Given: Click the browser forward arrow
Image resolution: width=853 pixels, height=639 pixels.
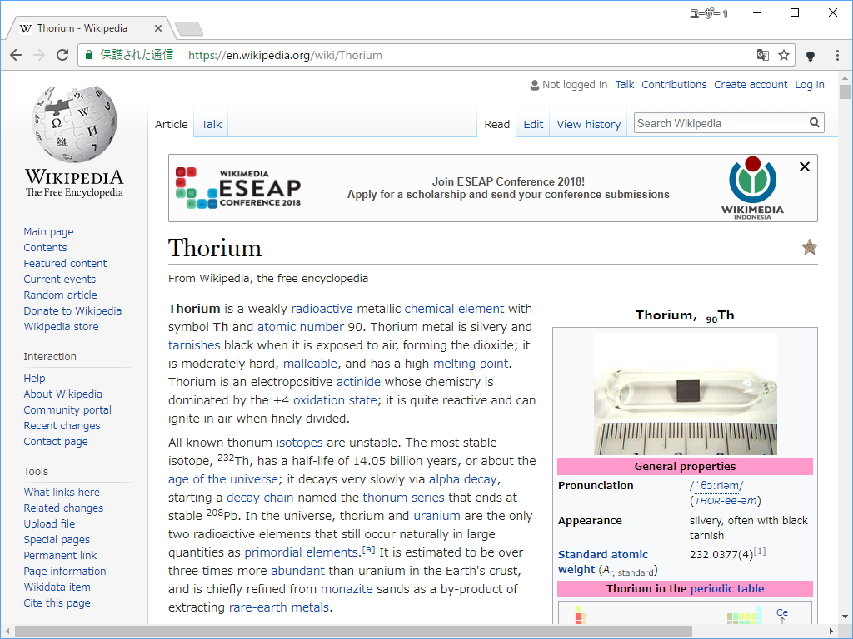Looking at the screenshot, I should pos(38,55).
